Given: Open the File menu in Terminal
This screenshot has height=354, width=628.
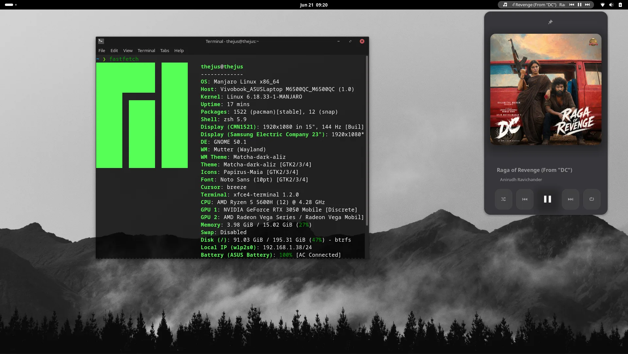Looking at the screenshot, I should point(102,50).
